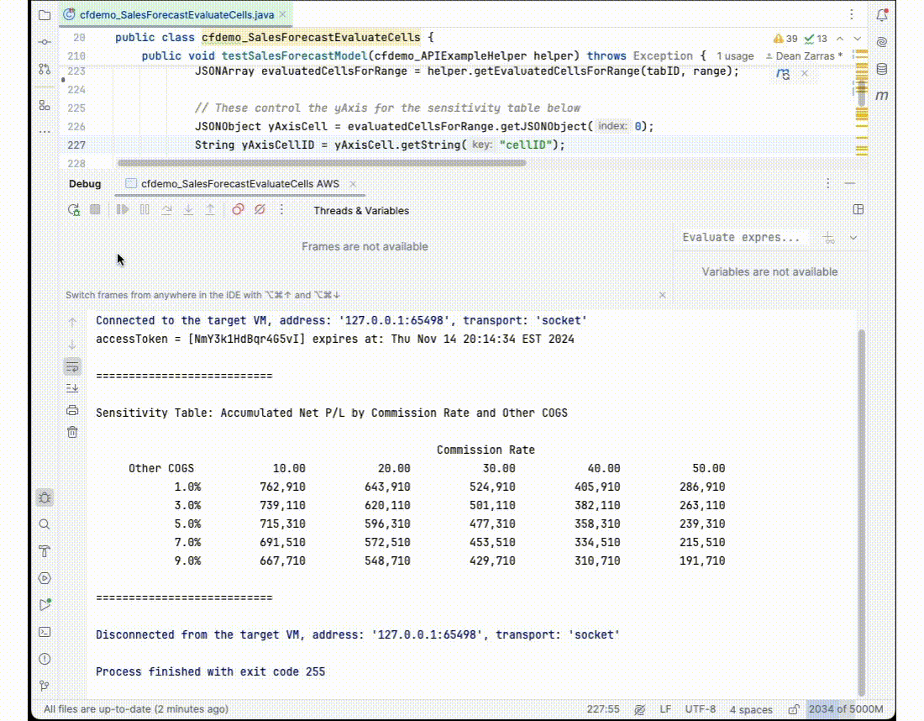Open the Database tool window icon
Image resolution: width=924 pixels, height=721 pixels.
881,69
